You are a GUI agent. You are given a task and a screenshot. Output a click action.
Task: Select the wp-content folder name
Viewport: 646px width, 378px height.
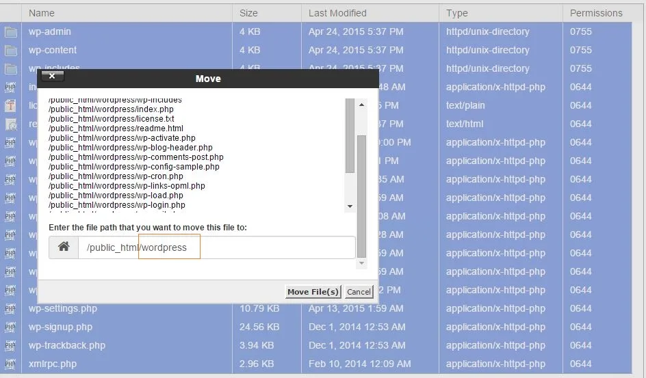point(52,50)
